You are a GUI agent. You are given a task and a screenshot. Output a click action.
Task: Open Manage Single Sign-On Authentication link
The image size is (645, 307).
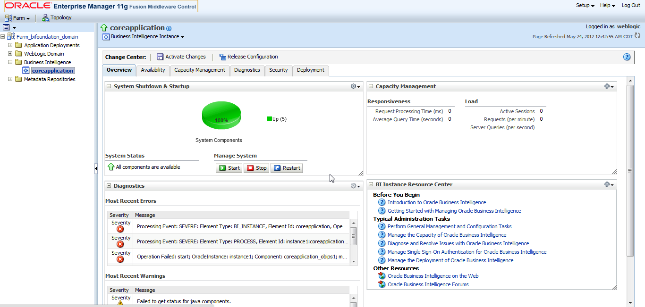467,252
